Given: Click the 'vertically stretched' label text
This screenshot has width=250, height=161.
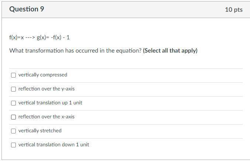Looking at the screenshot, I should tap(40, 131).
